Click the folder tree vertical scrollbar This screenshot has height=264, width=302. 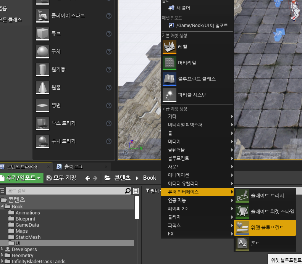click(x=137, y=208)
